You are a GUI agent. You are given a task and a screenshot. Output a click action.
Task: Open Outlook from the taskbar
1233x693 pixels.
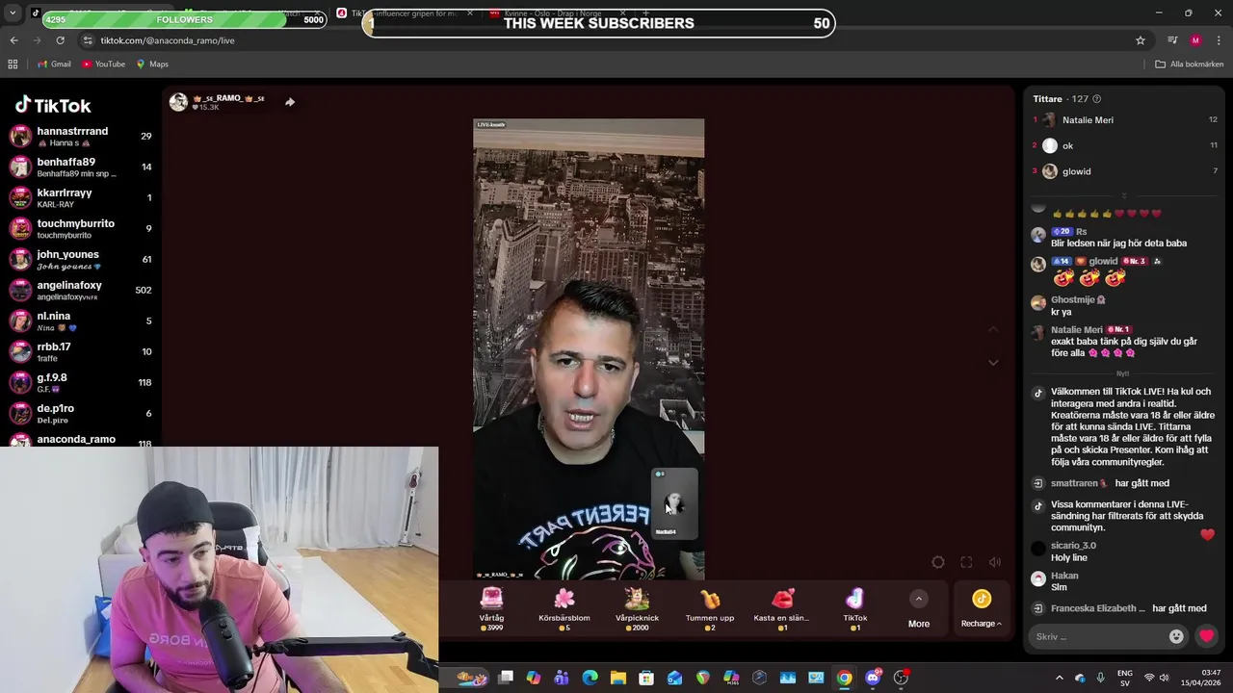click(674, 678)
